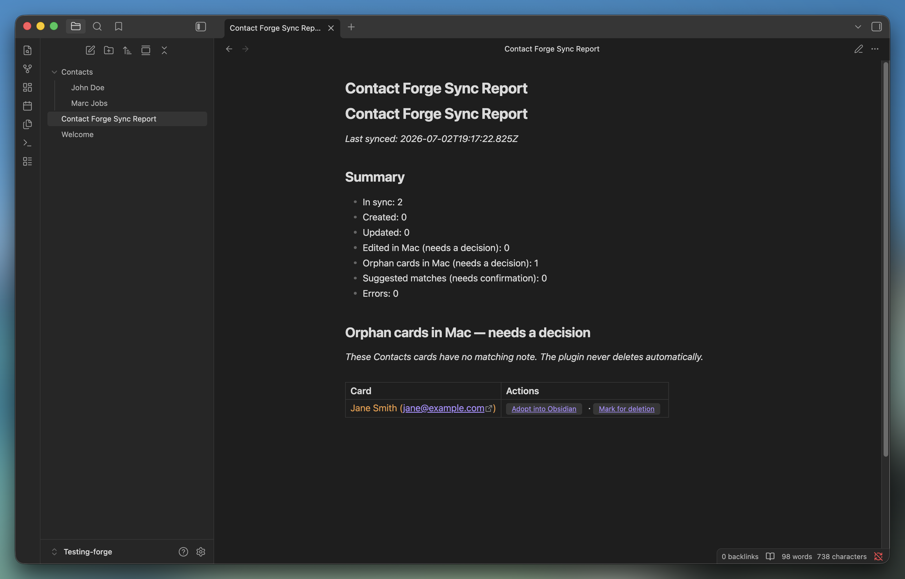Open the quick switcher ribbon icon

pos(27,50)
